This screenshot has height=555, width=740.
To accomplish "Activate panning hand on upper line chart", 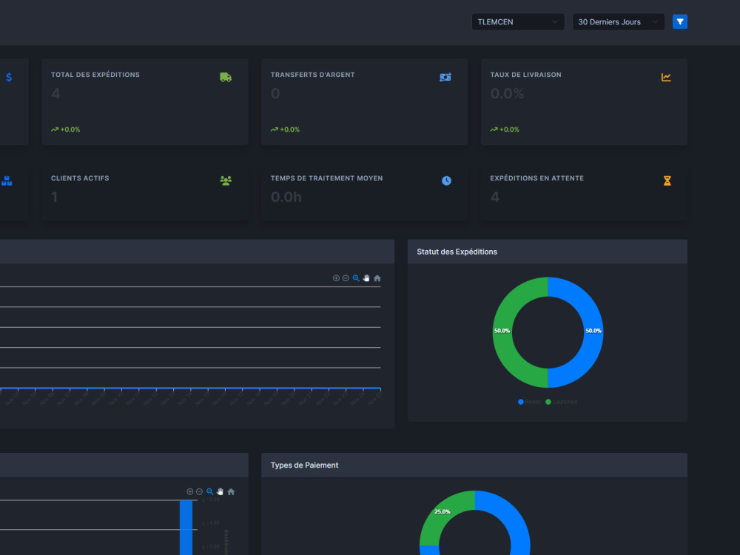I will click(366, 278).
